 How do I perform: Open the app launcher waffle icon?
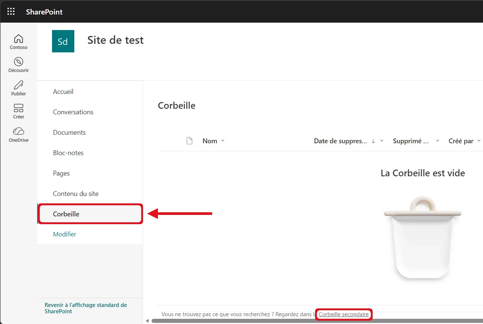click(11, 12)
